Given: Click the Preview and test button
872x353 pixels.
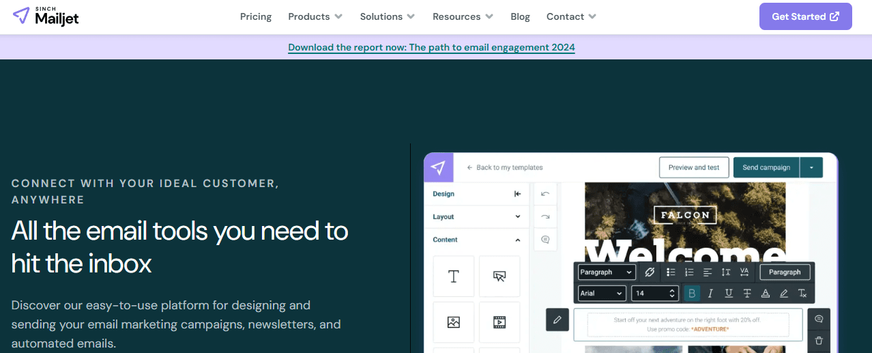Looking at the screenshot, I should [694, 167].
